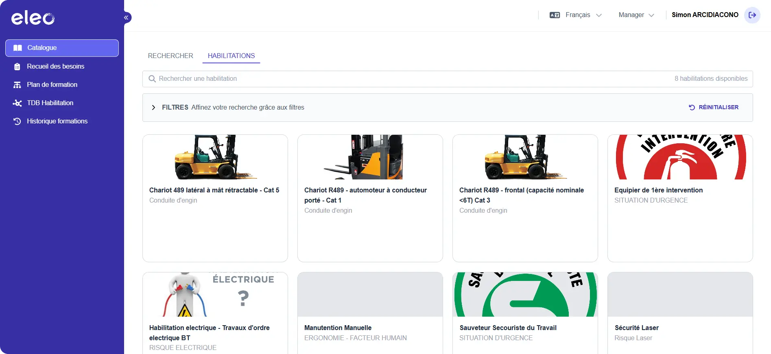Open the Catalogue menu item
Screen dimensions: 771x354
click(x=62, y=48)
